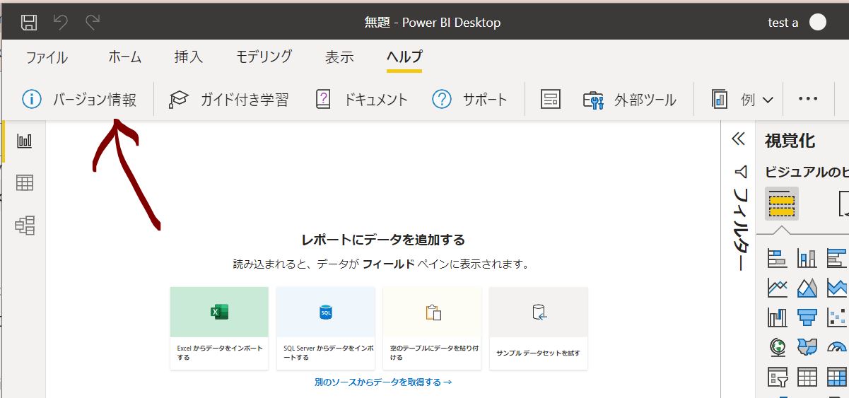
Task: Select the funnel chart visual
Action: (x=807, y=317)
